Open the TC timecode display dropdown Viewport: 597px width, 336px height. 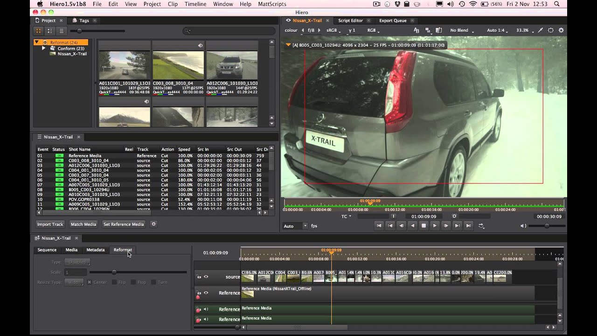coord(346,217)
